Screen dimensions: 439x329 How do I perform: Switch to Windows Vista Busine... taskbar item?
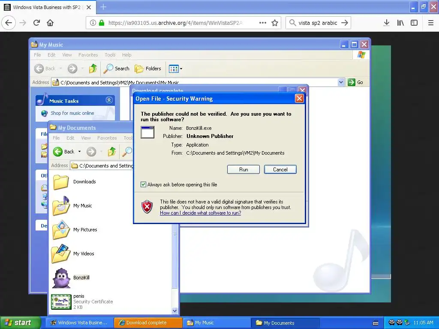[79, 323]
